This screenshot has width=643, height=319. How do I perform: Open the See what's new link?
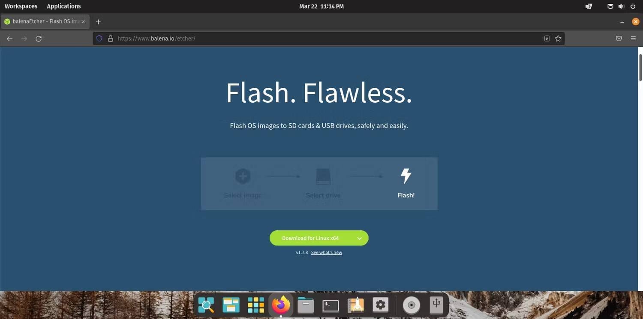click(x=326, y=252)
